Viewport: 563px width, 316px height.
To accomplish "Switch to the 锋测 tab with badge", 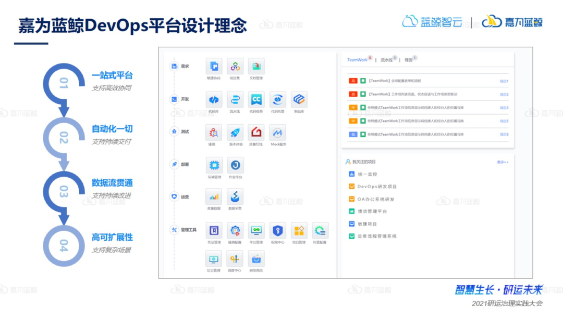I will [408, 60].
